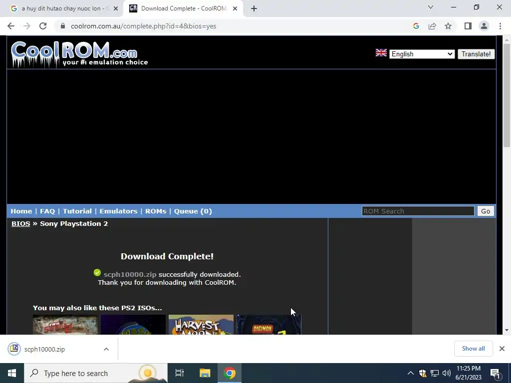Click the UK flag icon

click(x=381, y=53)
